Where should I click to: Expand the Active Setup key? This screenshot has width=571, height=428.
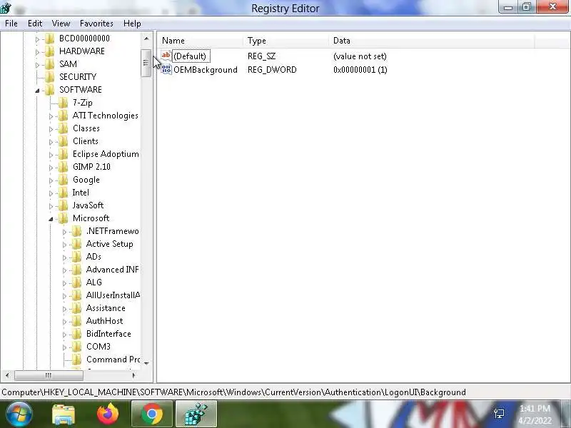64,245
